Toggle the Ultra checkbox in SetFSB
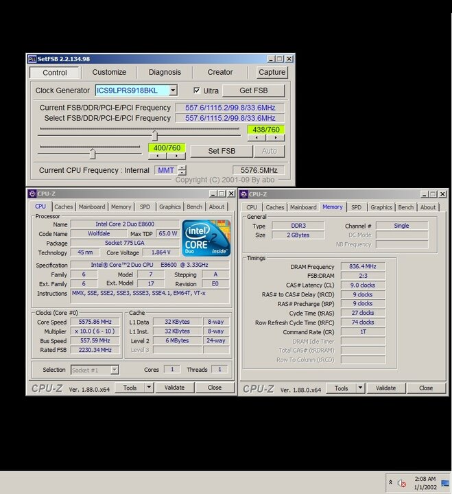Screen dimensions: 452x494 tap(197, 91)
